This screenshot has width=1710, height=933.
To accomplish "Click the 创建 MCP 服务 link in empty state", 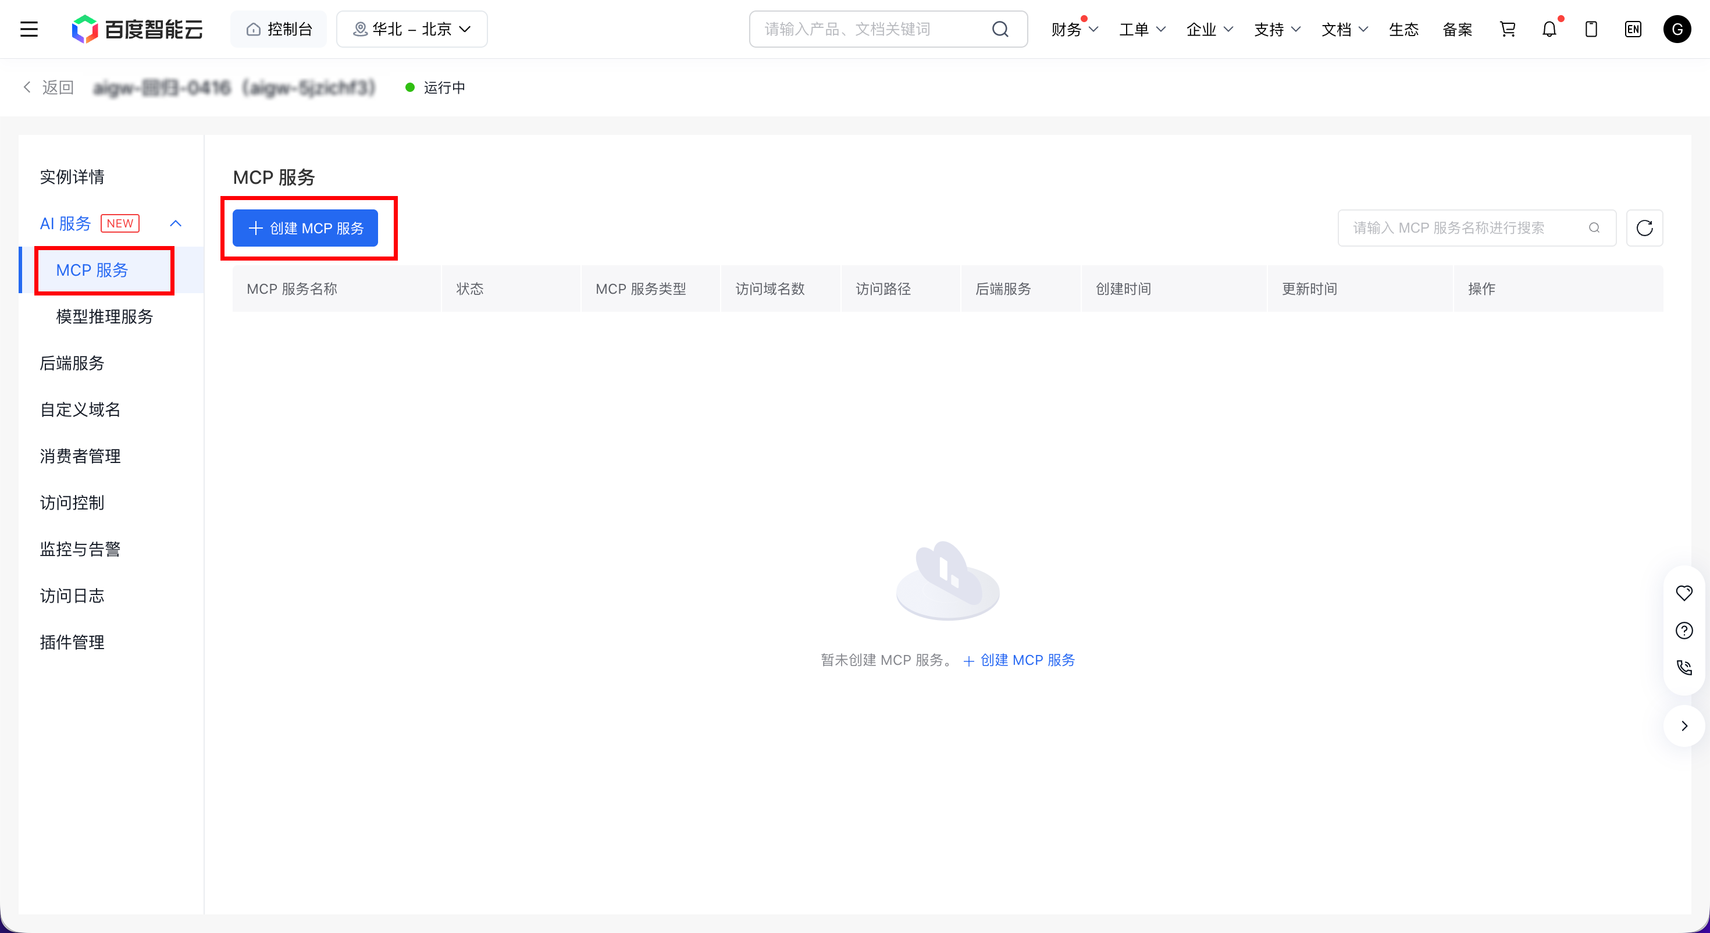I will [x=1019, y=661].
